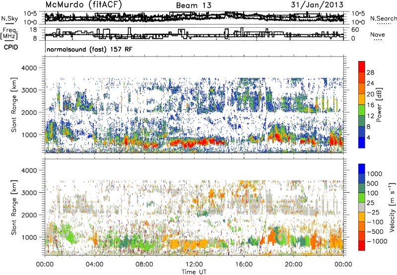Image resolution: width=397 pixels, height=275 pixels.
Task: Click the Velocity [m s⁻¹] colorbar title
Action: pos(392,207)
